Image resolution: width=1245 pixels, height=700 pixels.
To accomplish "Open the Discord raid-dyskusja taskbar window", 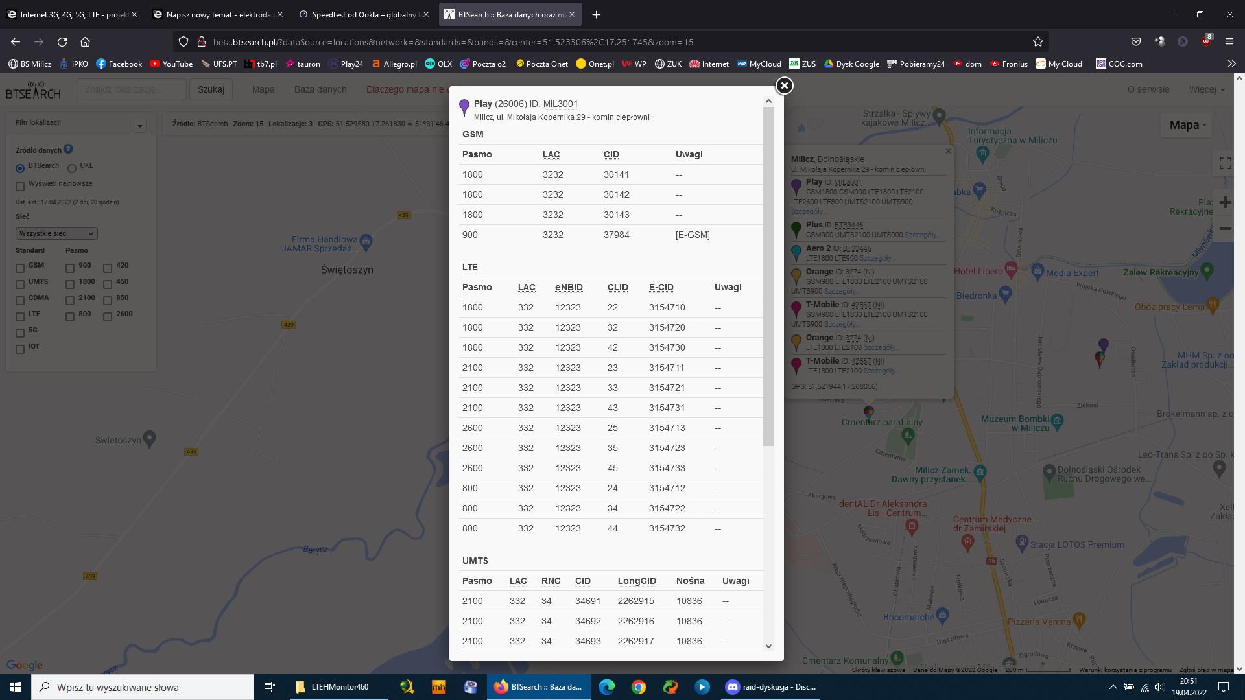I will pos(770,687).
